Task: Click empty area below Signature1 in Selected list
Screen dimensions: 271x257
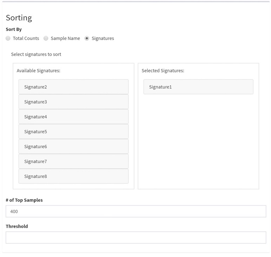Action: tap(198, 140)
